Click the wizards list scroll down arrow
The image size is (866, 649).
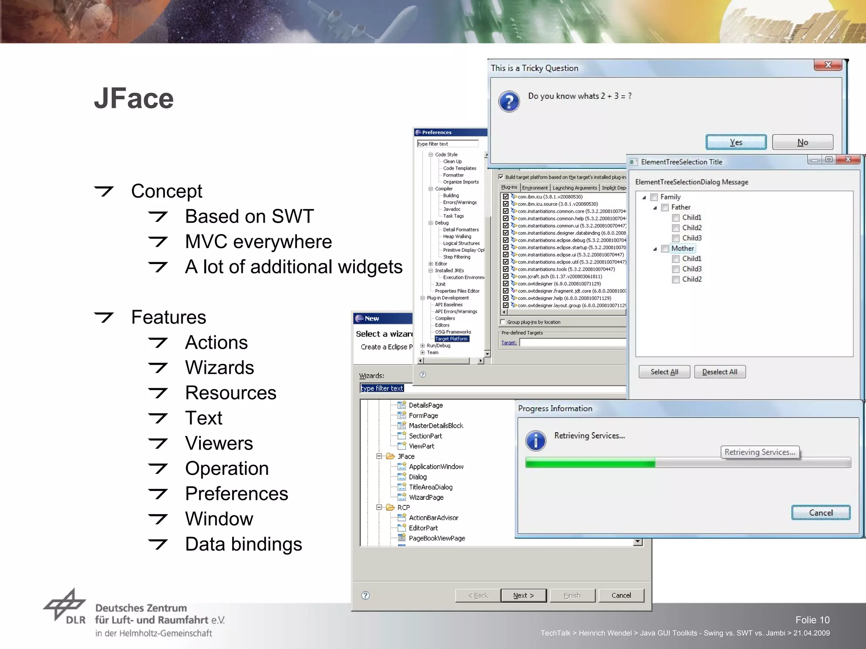(x=638, y=542)
